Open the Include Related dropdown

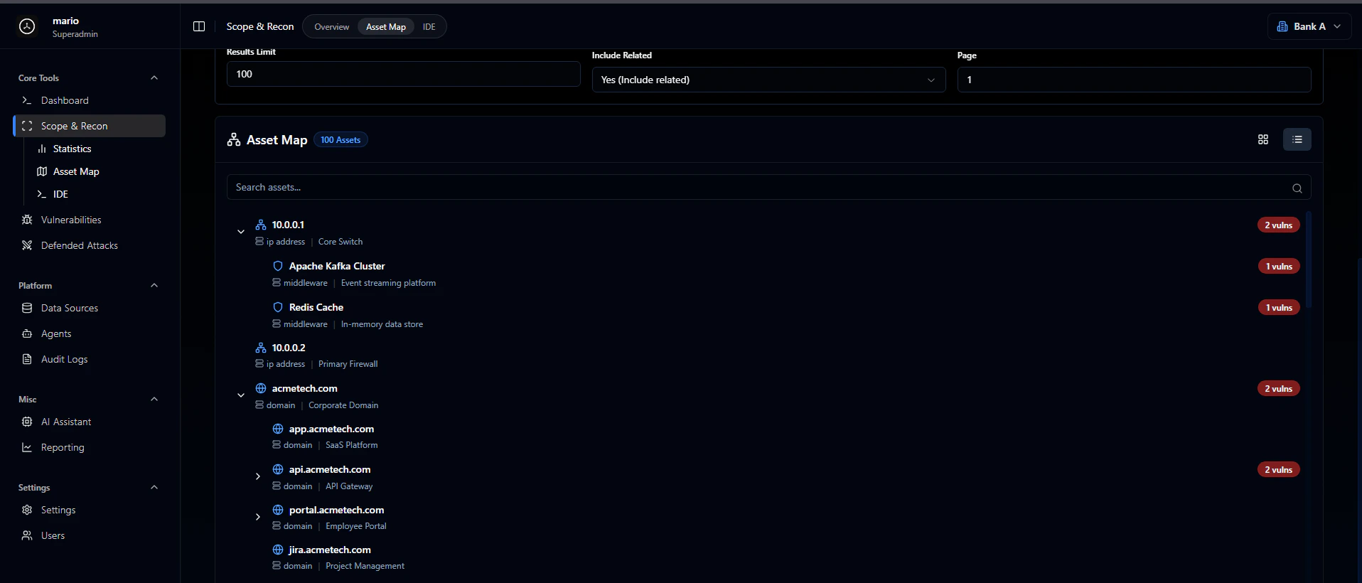click(768, 80)
